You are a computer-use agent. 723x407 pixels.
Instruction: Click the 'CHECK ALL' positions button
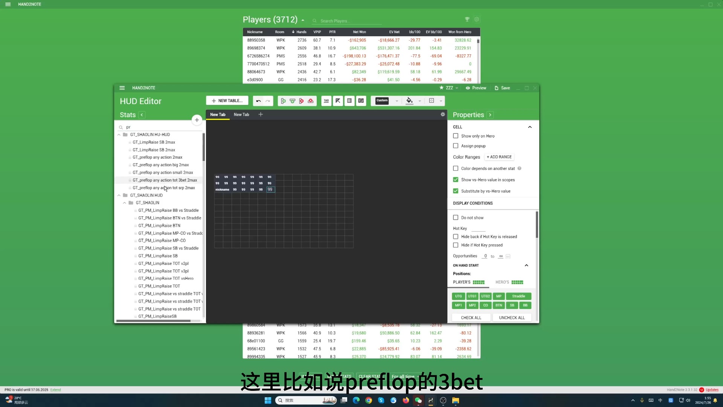[x=471, y=318]
